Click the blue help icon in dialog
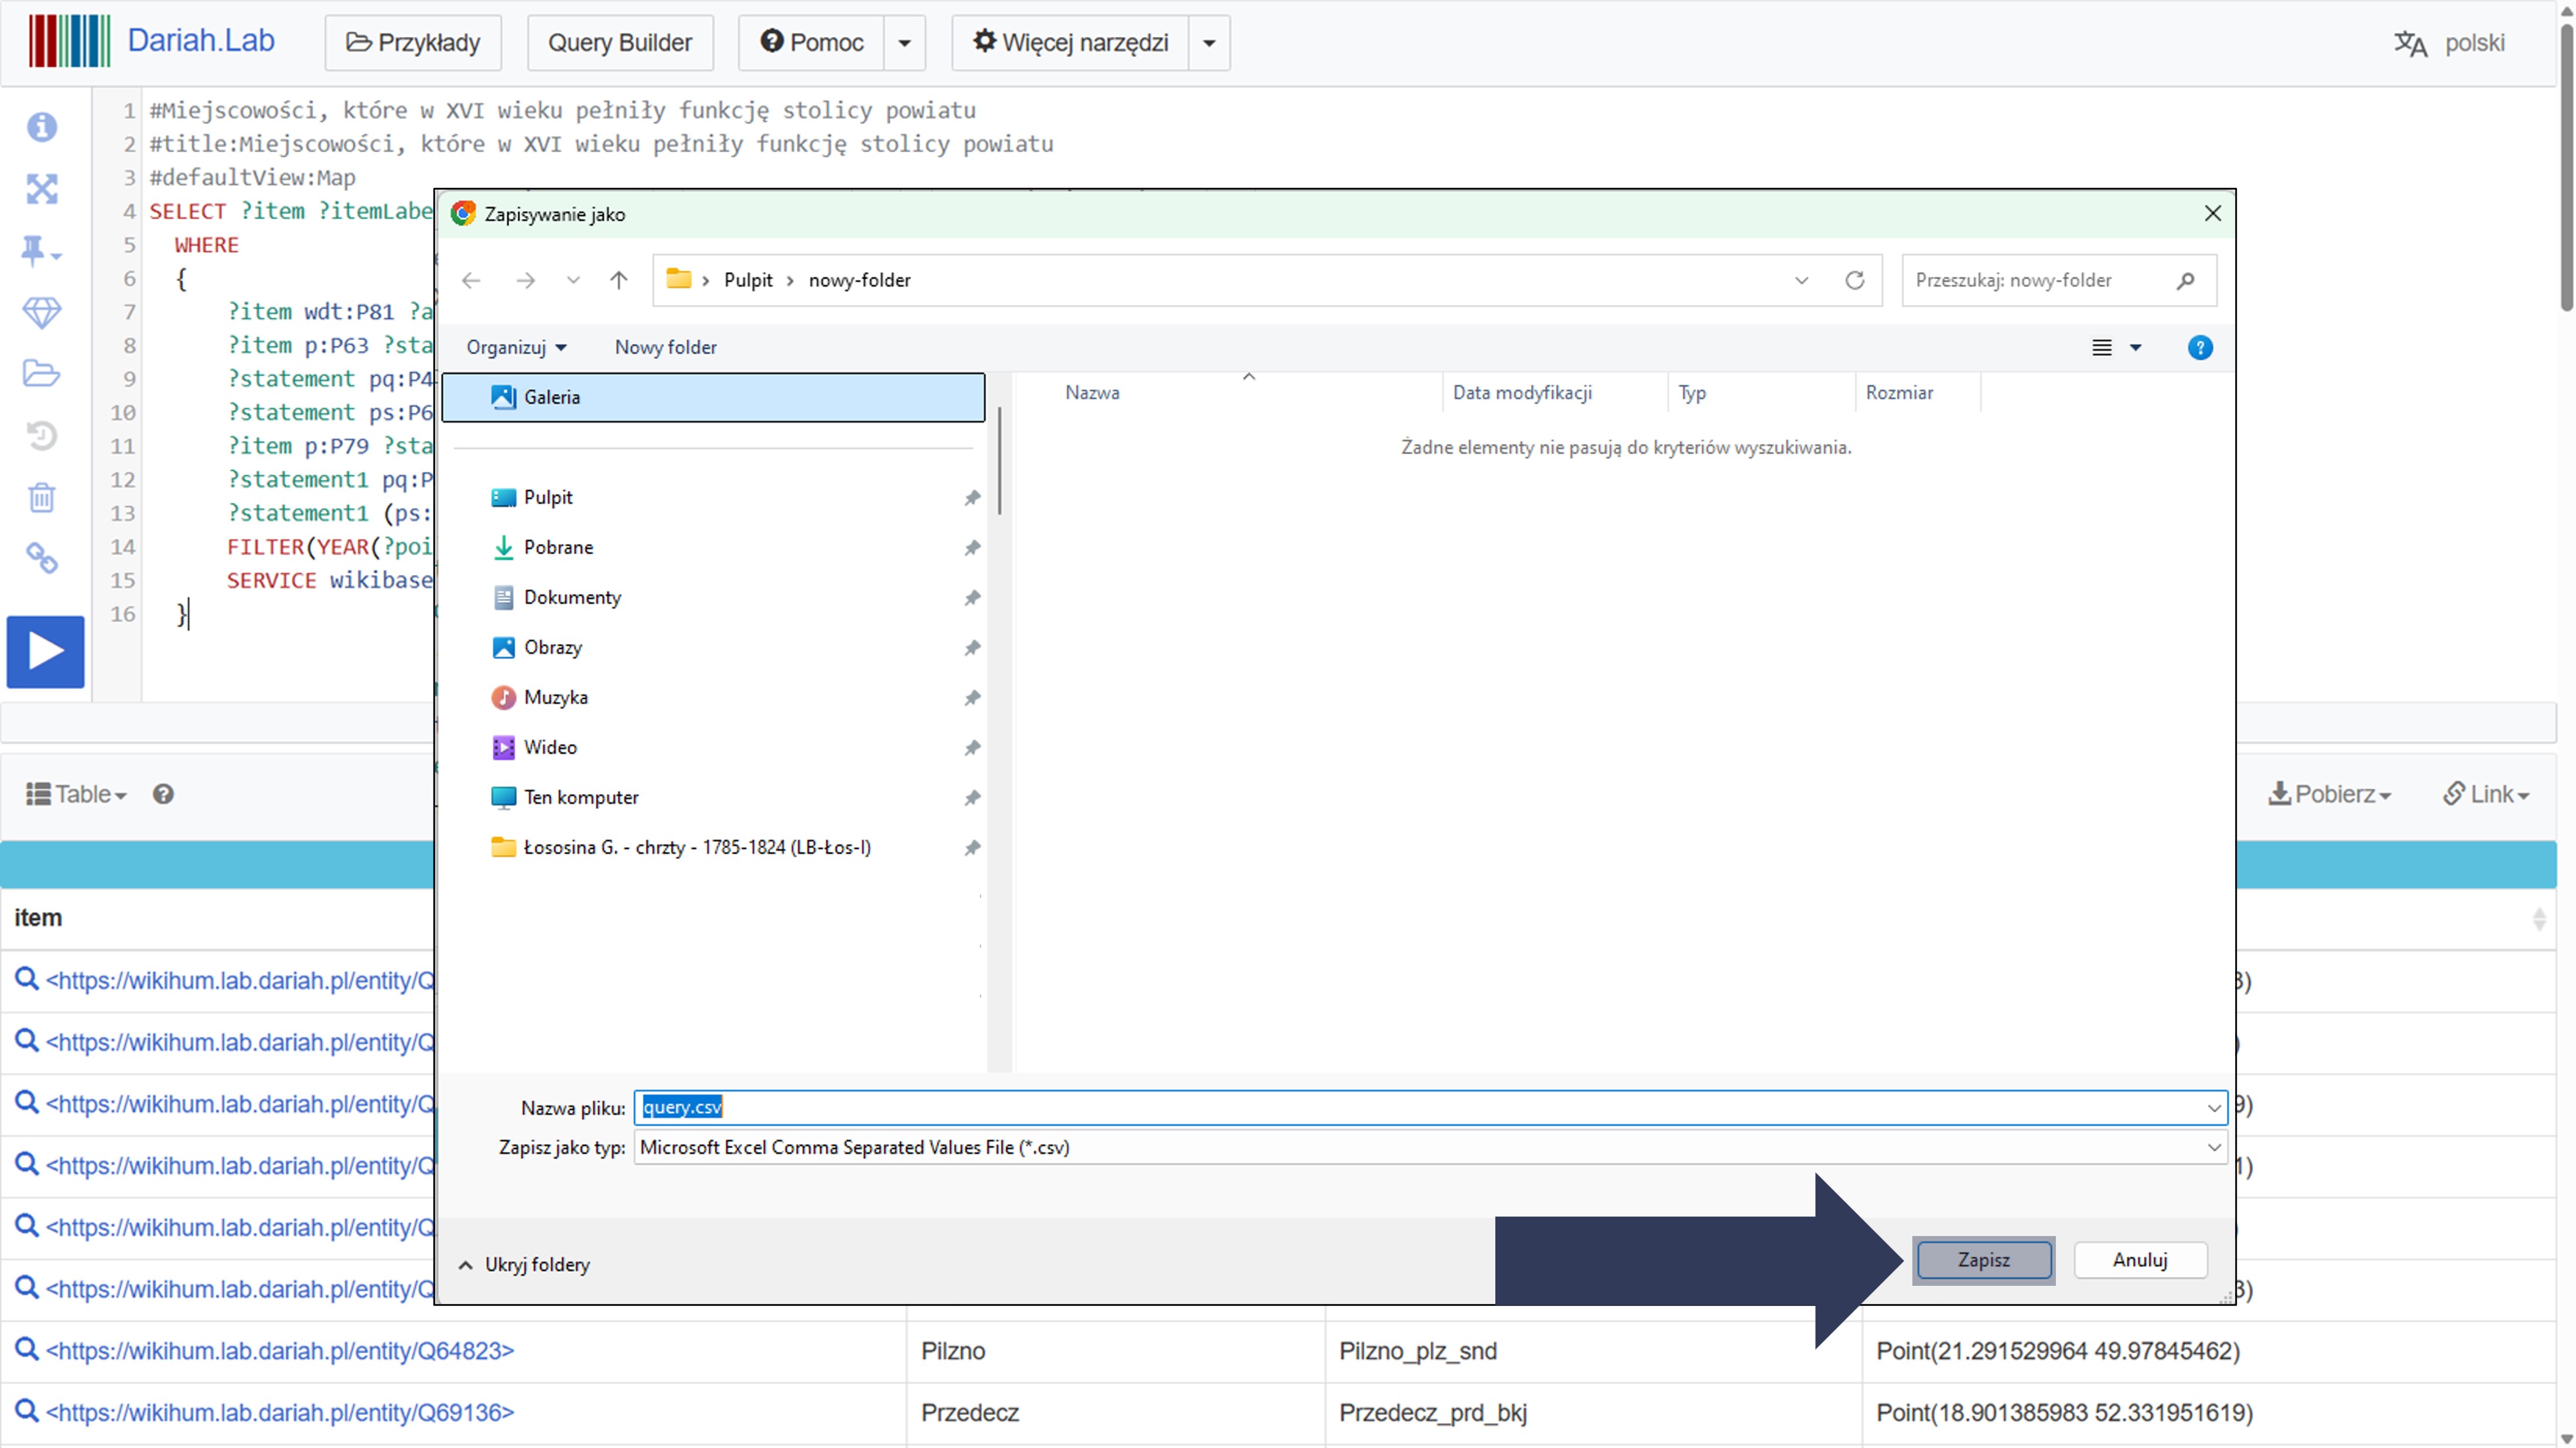The width and height of the screenshot is (2576, 1448). (x=2199, y=347)
